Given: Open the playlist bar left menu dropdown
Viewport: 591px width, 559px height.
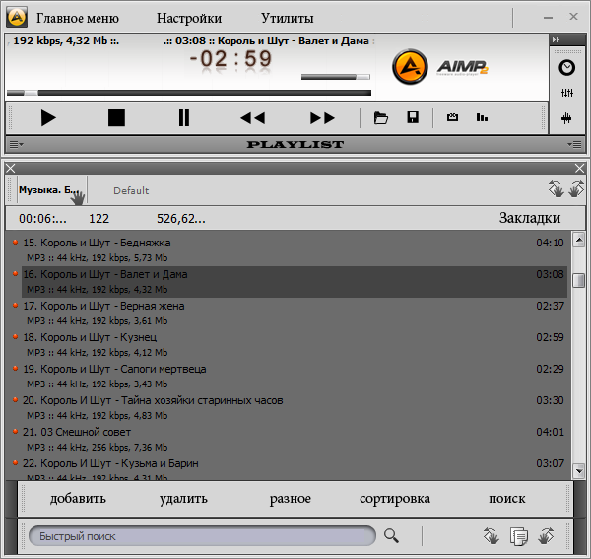Looking at the screenshot, I should (16, 145).
